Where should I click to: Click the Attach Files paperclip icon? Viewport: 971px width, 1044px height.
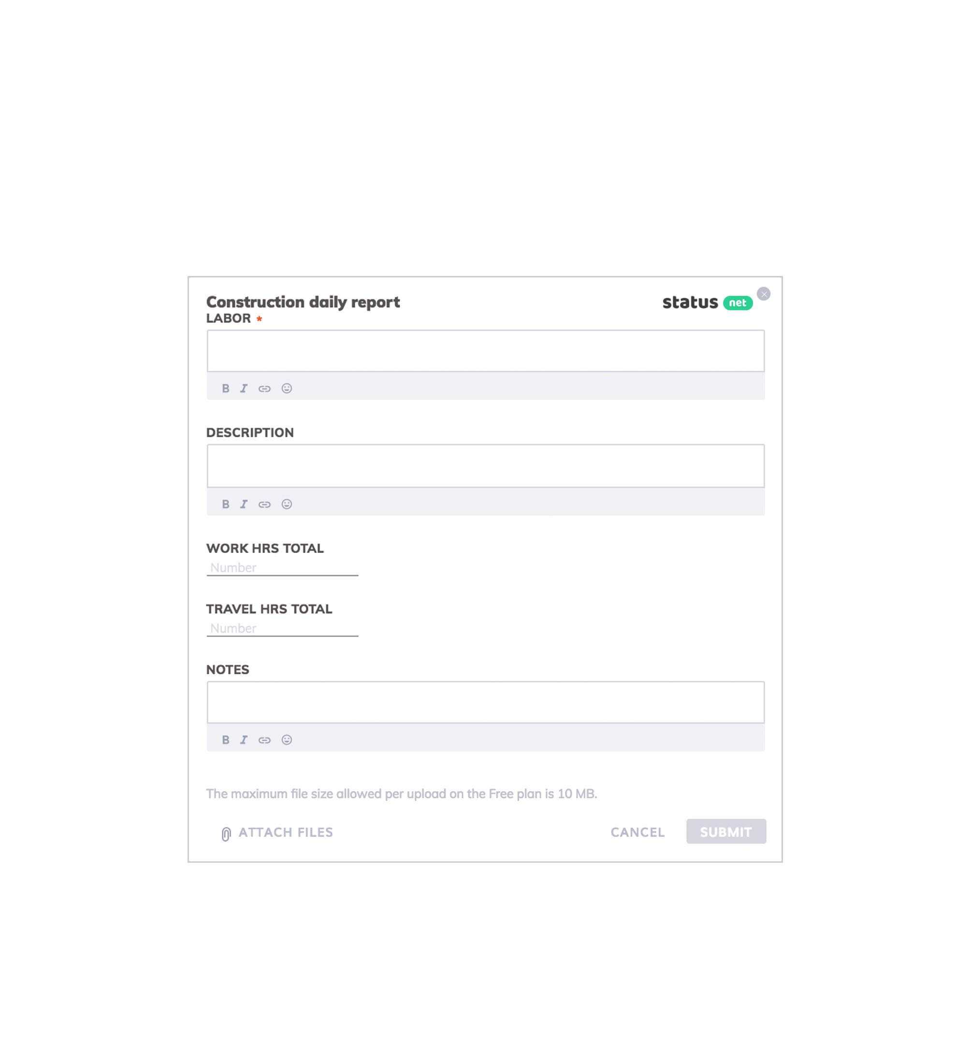tap(224, 833)
